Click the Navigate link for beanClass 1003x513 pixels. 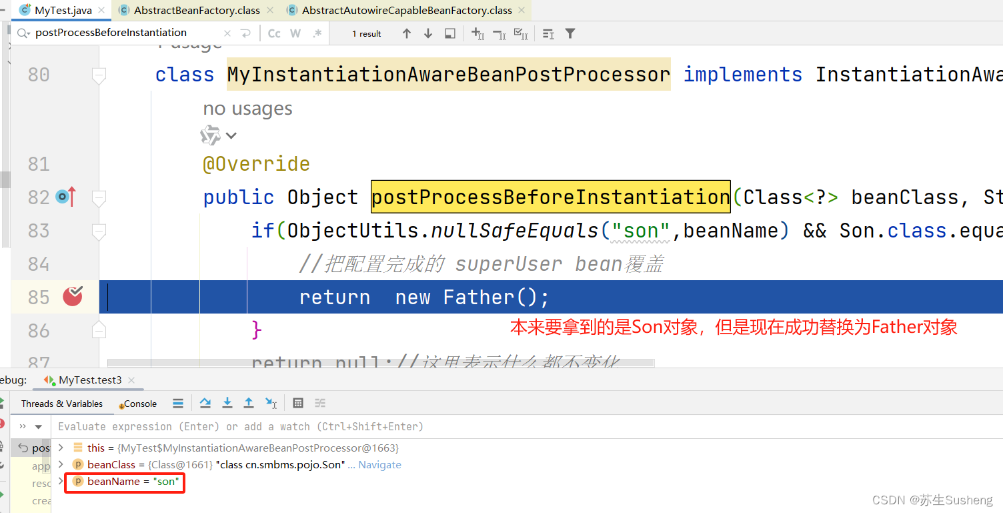[x=379, y=464]
